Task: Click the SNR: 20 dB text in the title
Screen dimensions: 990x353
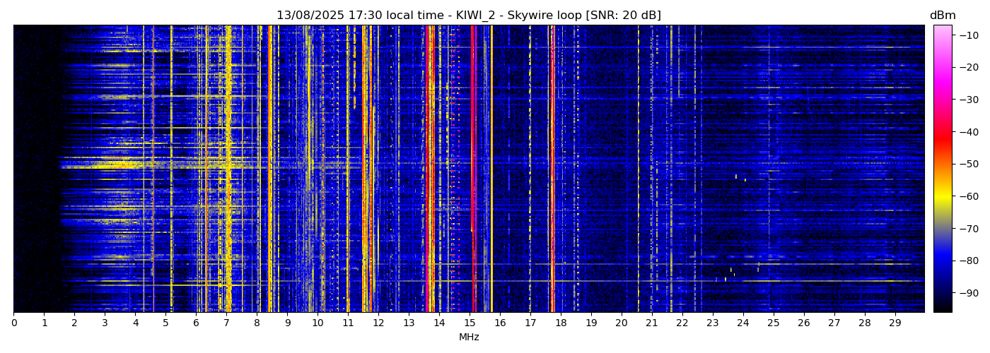Action: tap(623, 16)
